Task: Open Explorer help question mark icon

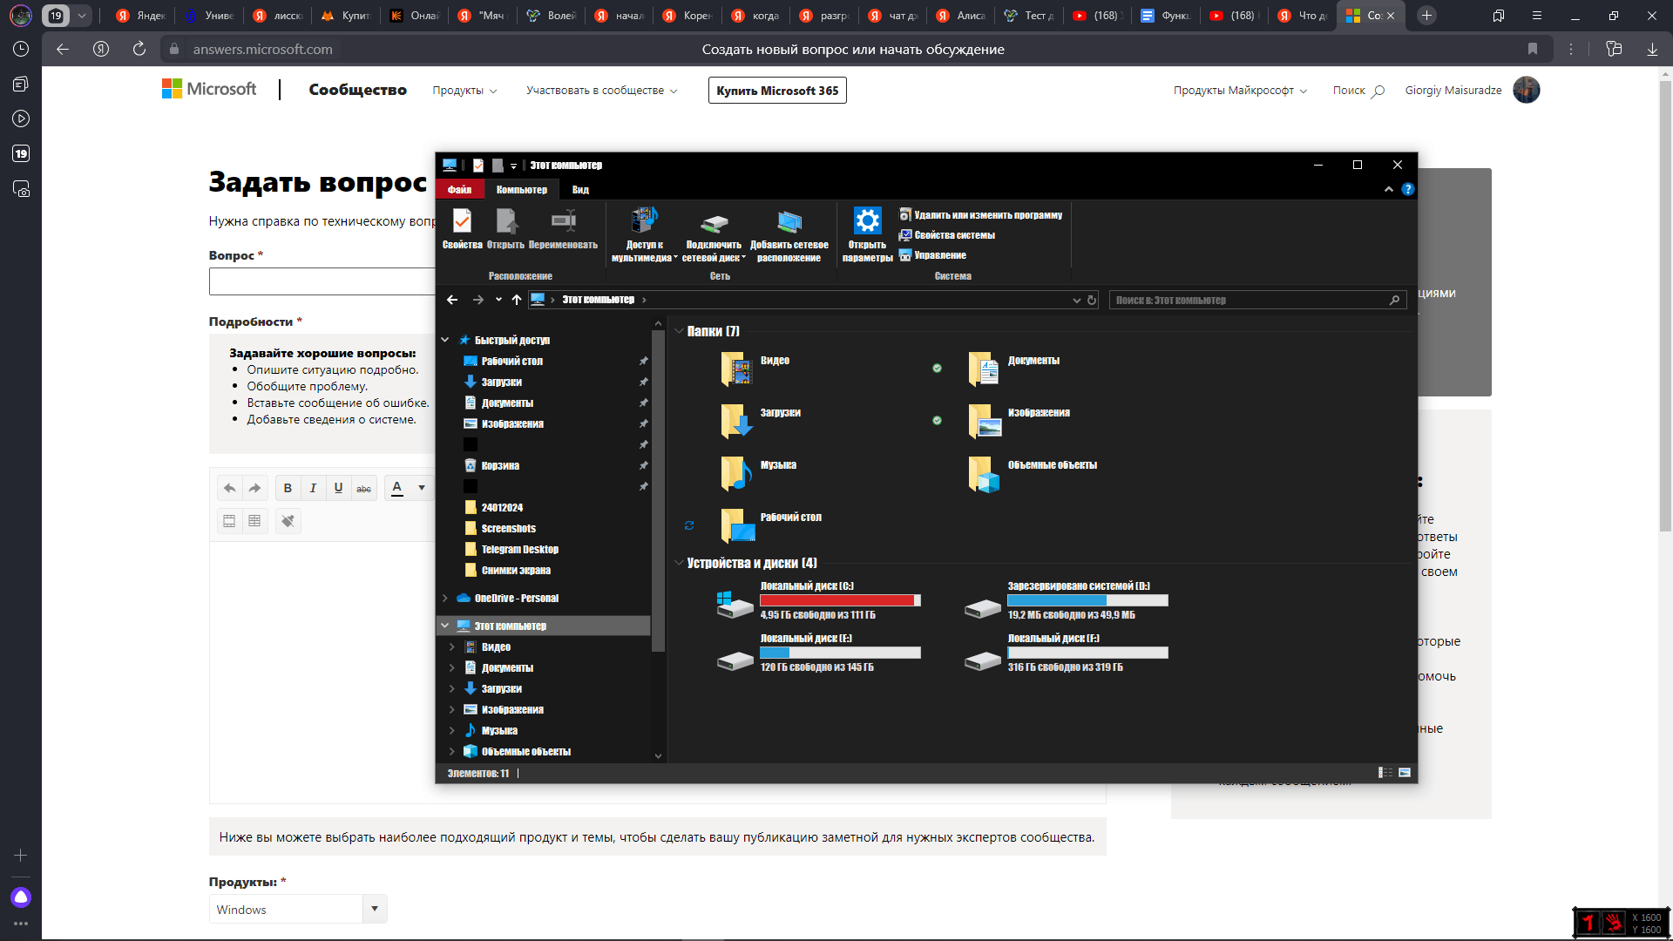Action: 1408,189
